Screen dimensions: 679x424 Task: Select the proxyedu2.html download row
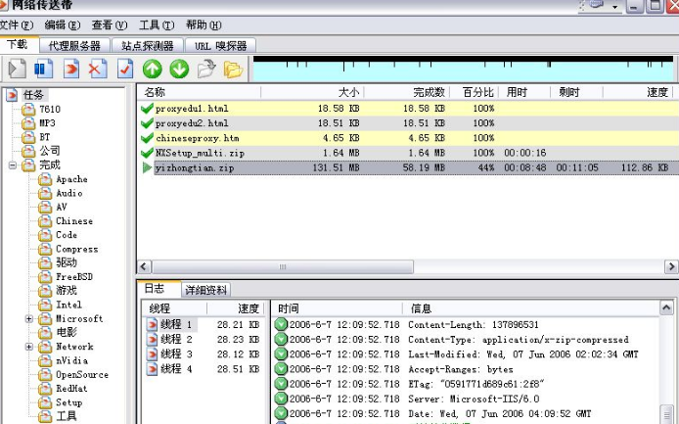tap(408, 123)
